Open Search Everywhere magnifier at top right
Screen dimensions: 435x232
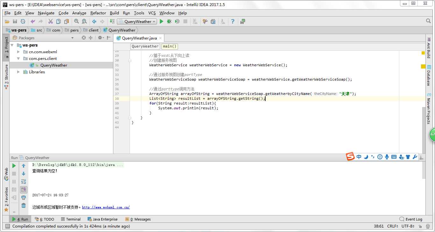coord(428,21)
